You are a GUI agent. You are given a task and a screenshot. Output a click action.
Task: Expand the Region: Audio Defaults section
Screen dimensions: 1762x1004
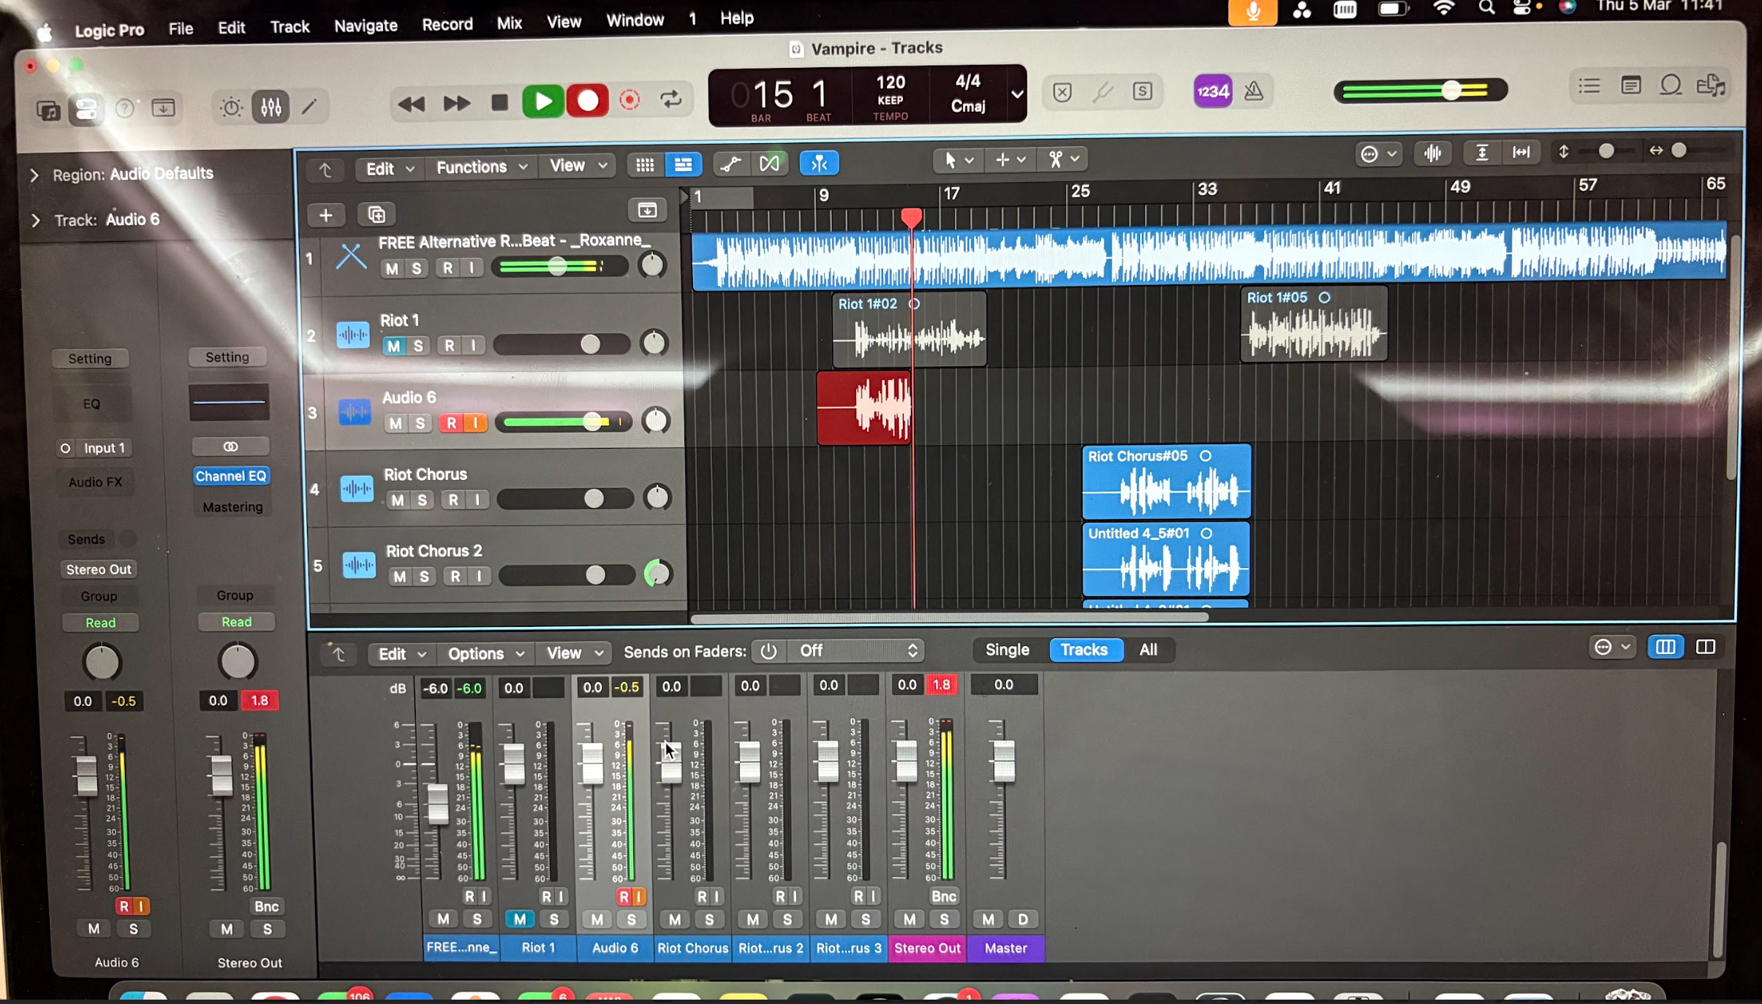[34, 174]
